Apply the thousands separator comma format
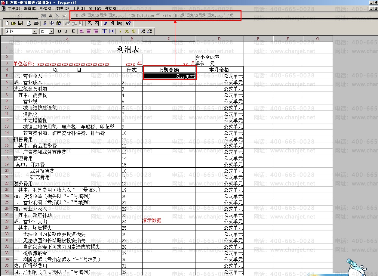Screen dimensions: 378x276 [x=120, y=31]
